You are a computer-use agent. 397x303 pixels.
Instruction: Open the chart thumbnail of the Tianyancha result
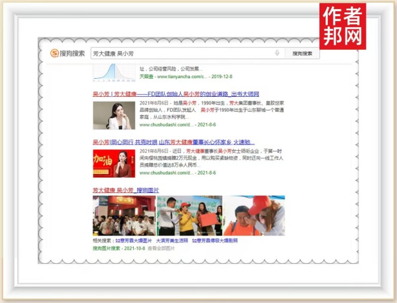(113, 71)
